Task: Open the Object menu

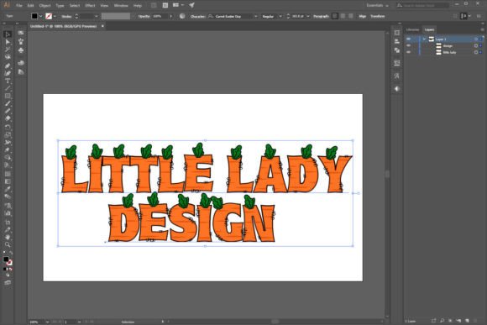Action: point(45,6)
